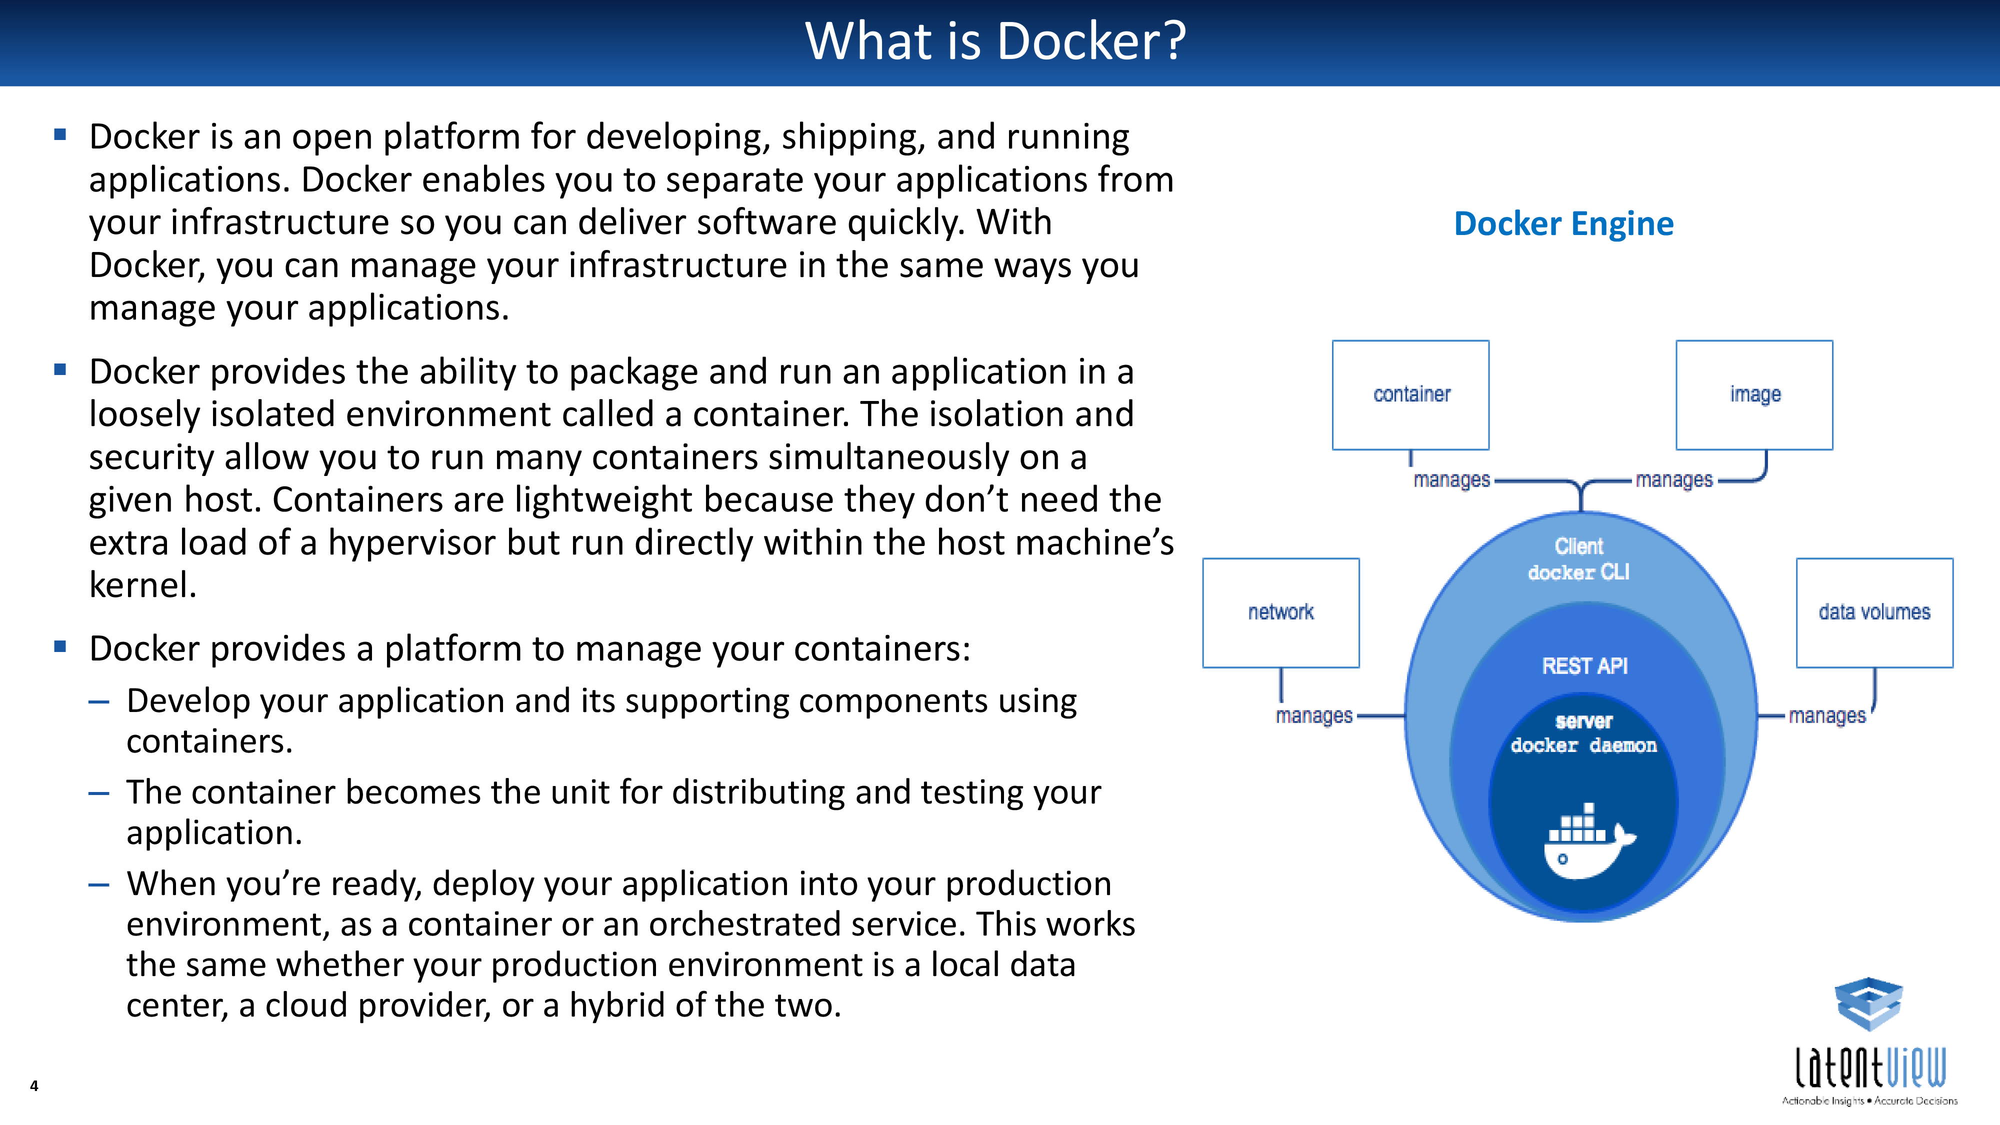Click the 'Docker Engine' diagram heading

click(x=1563, y=223)
